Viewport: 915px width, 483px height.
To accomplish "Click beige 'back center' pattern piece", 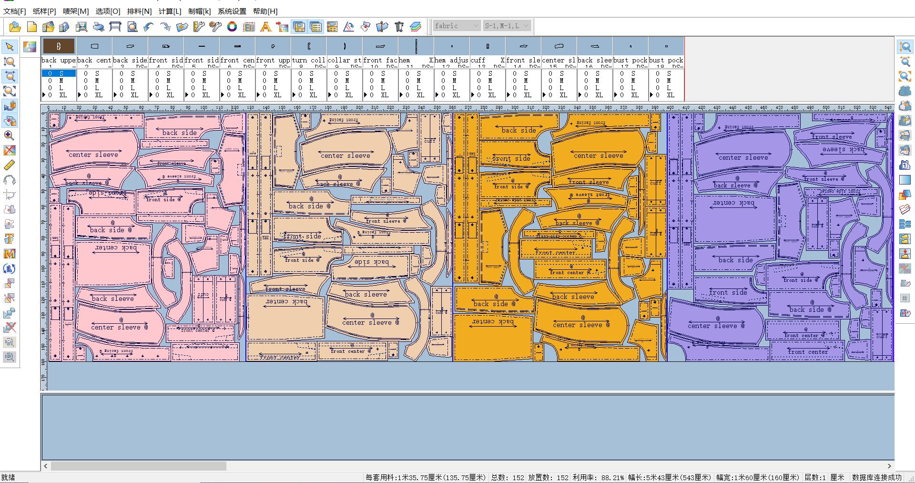I will (x=286, y=317).
